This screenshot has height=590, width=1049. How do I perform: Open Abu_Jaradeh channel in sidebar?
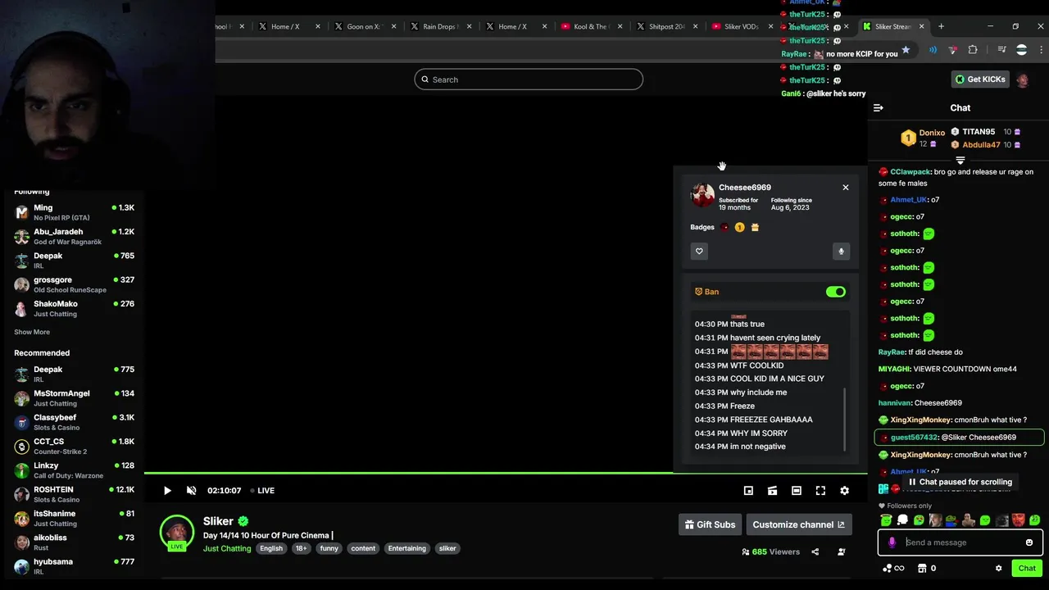(x=74, y=237)
